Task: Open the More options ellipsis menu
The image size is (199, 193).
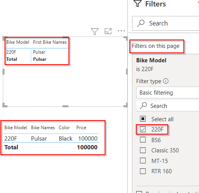Action: coord(121,31)
